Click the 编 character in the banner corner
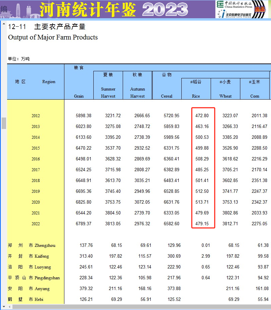Image resolution: width=271 pixels, height=310 pixels. (4, 9)
